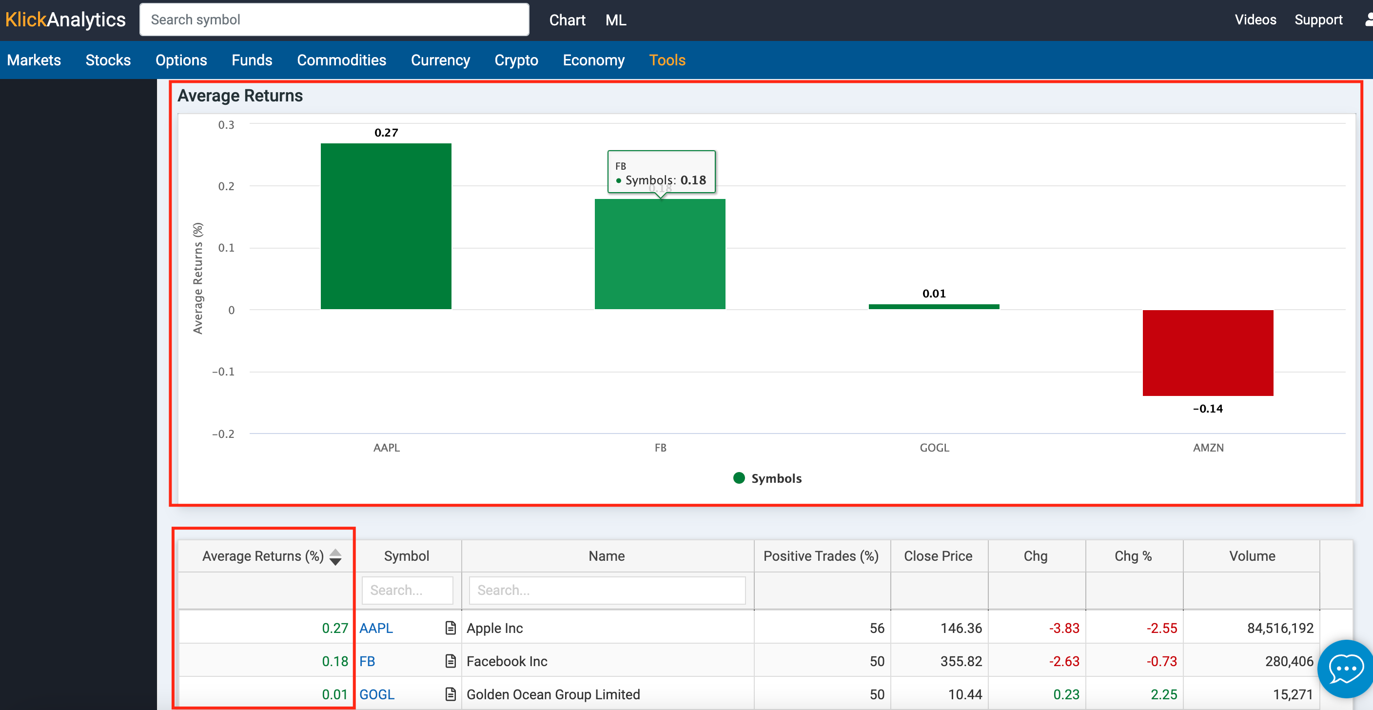This screenshot has height=710, width=1373.
Task: Click the AAPL green bar
Action: 386,226
